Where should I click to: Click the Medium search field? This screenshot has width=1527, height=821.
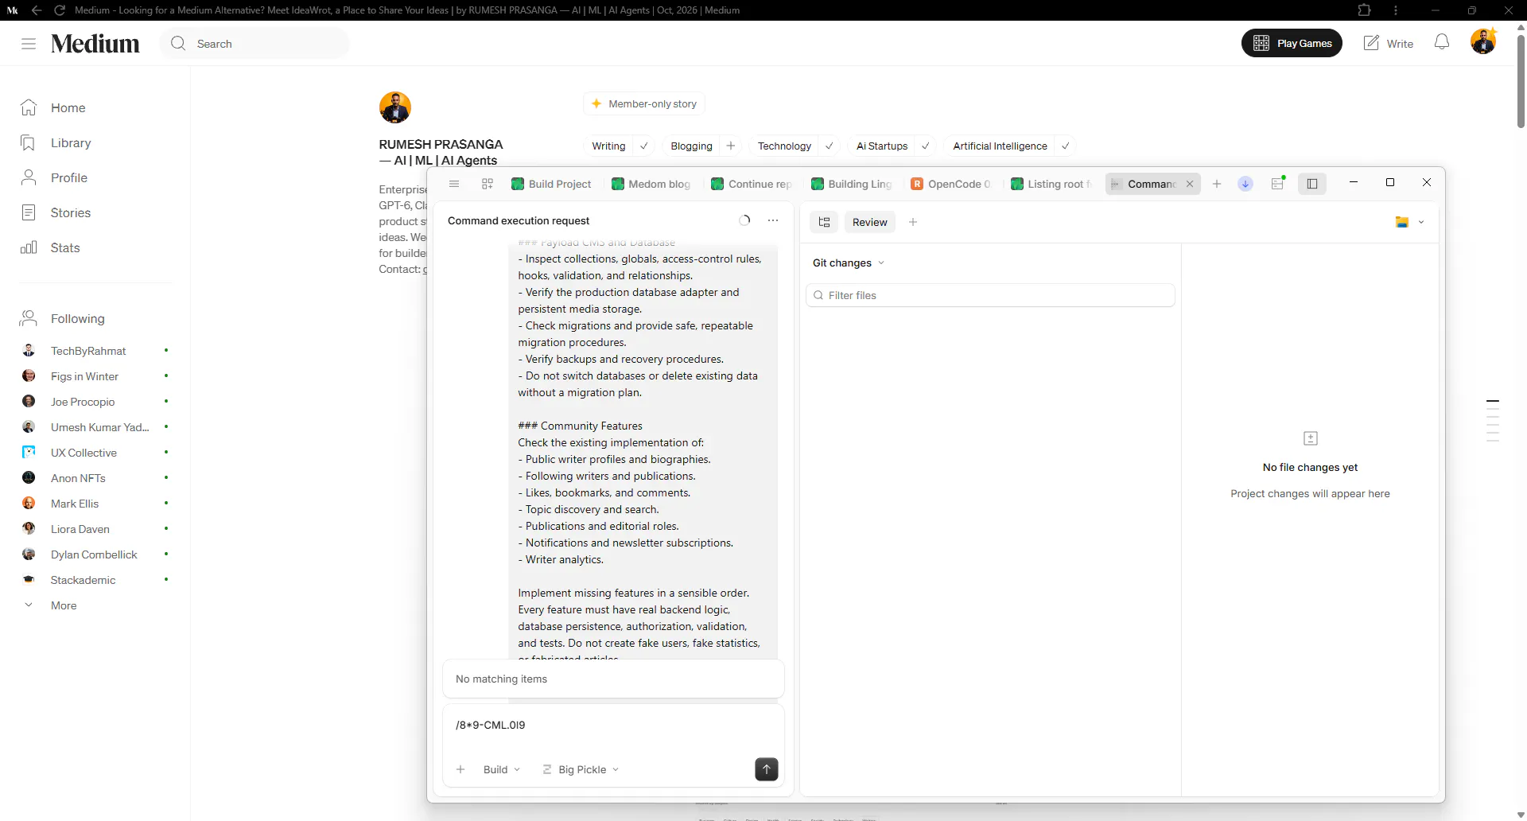click(x=254, y=44)
